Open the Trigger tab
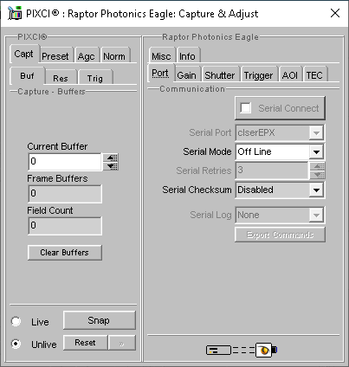 tap(259, 74)
